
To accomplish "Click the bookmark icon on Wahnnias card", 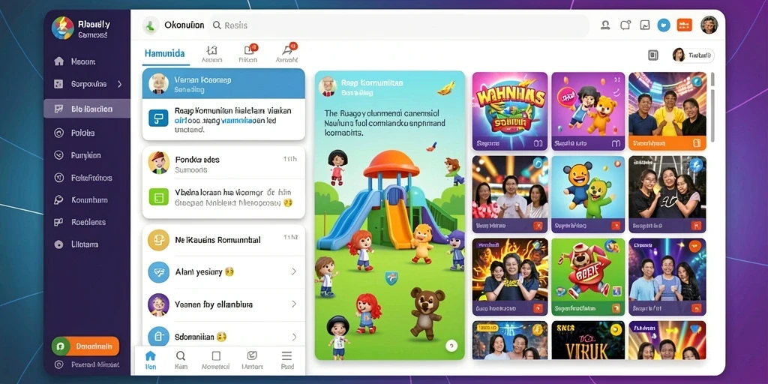I will pyautogui.click(x=538, y=143).
